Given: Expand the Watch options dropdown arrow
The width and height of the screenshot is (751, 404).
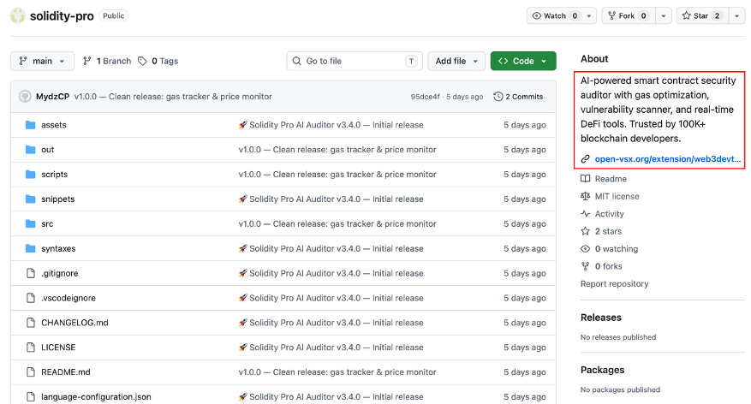Looking at the screenshot, I should click(589, 15).
